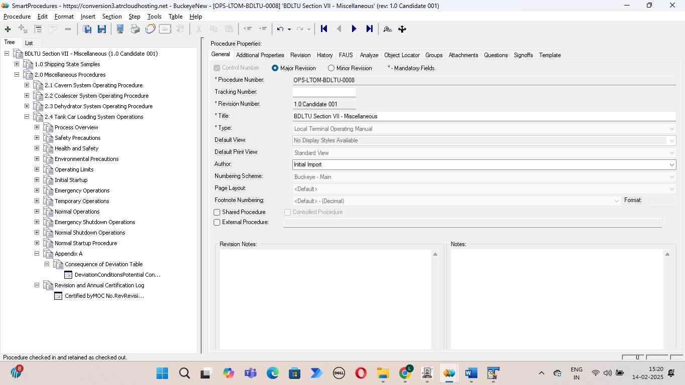
Task: Click Revision Notes scrollbar up arrow
Action: coord(435,255)
